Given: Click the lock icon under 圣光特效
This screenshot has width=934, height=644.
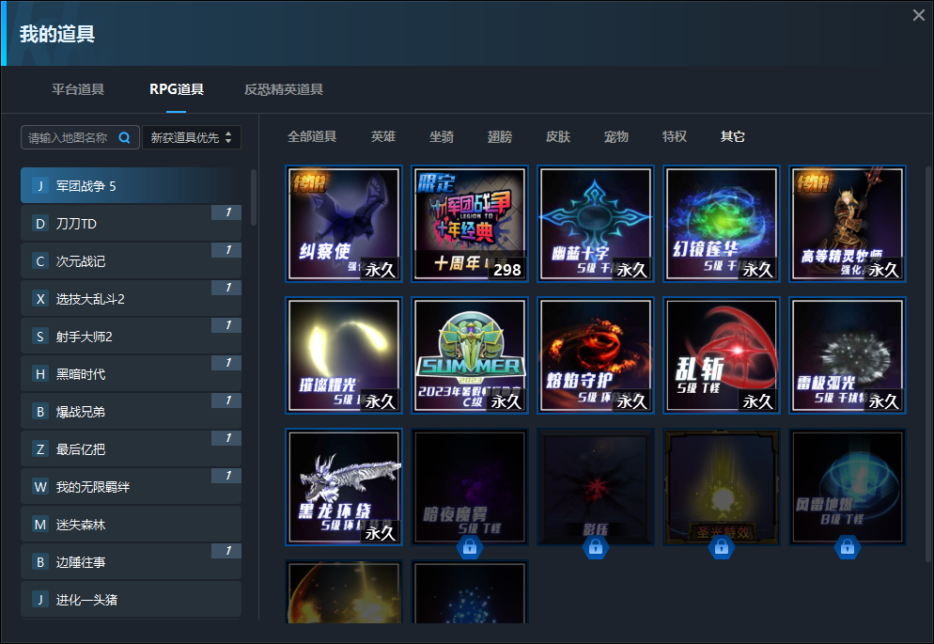Looking at the screenshot, I should [722, 546].
